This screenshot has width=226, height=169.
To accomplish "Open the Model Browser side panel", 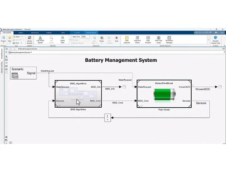I will pos(2,54).
